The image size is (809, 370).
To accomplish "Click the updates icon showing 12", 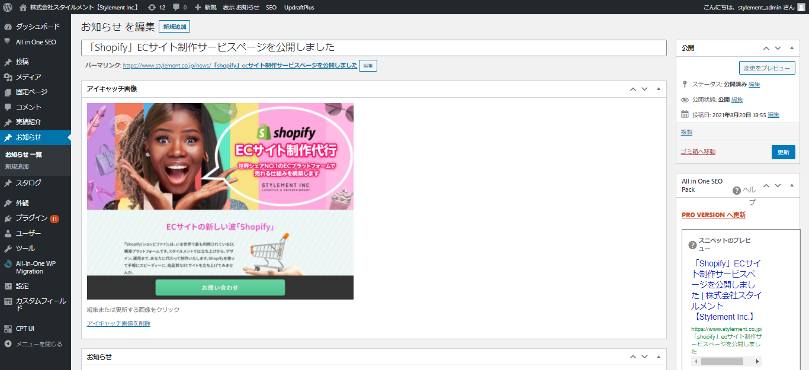I will click(157, 7).
